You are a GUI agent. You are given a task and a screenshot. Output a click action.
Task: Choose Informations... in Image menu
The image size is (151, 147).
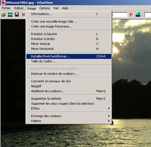69,14
